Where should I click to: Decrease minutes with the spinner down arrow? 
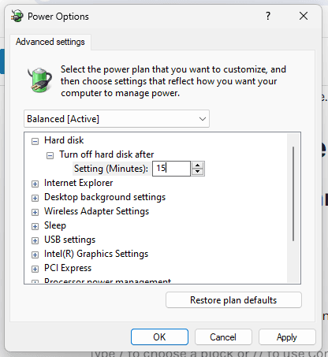coord(198,172)
